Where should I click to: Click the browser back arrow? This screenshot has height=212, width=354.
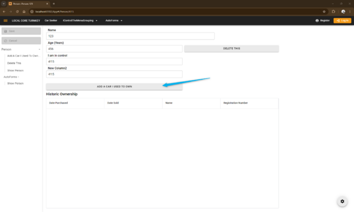pyautogui.click(x=4, y=12)
